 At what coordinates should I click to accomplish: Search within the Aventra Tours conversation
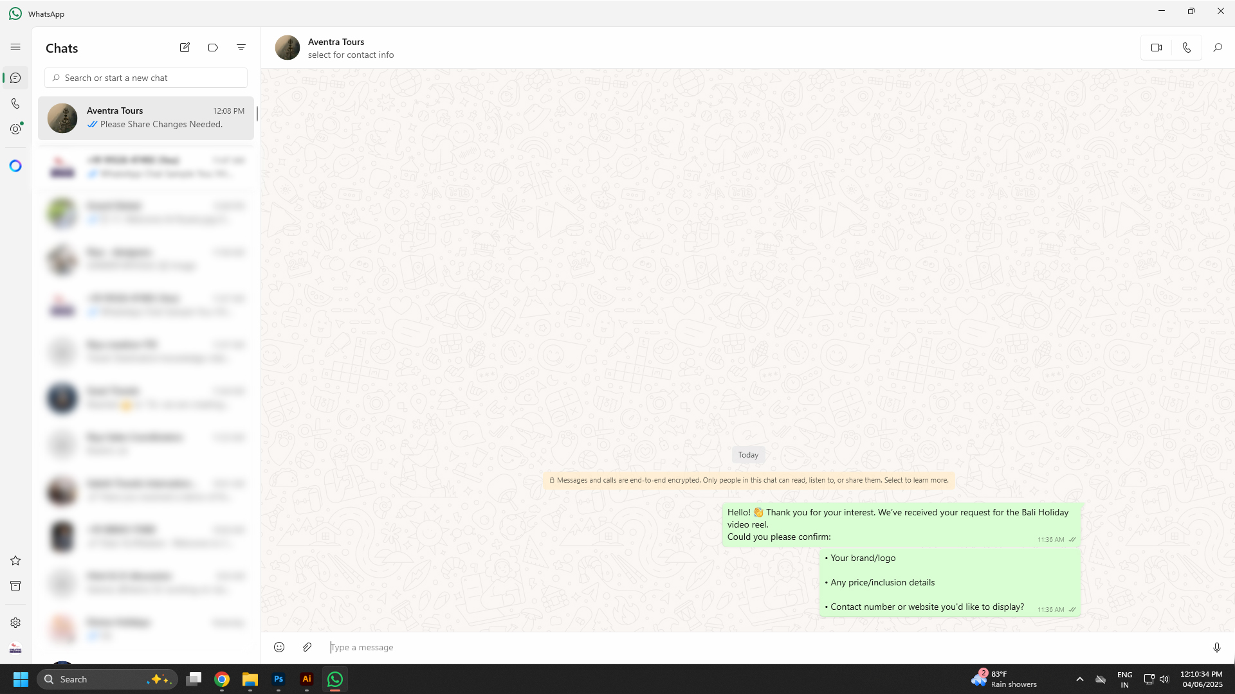coord(1218,48)
